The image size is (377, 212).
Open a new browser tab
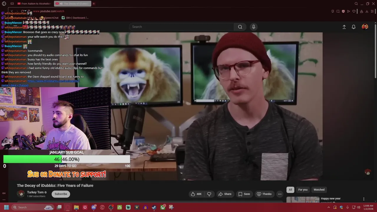click(94, 4)
